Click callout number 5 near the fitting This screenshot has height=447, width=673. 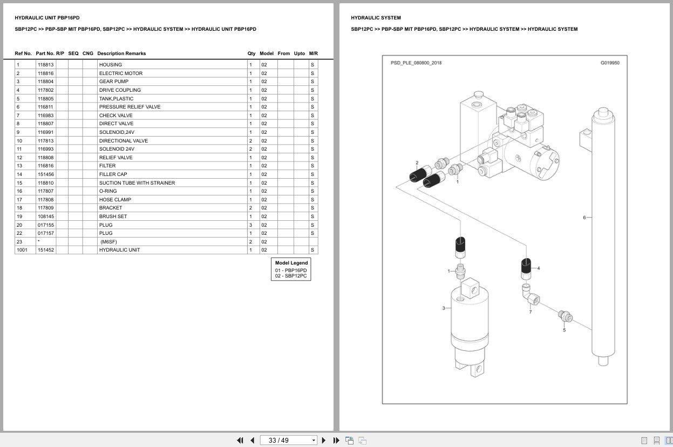(x=565, y=330)
